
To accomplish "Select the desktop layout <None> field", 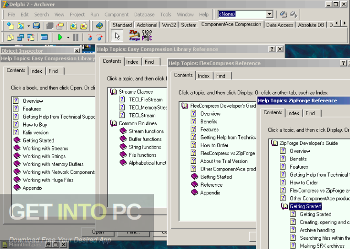I will click(242, 14).
